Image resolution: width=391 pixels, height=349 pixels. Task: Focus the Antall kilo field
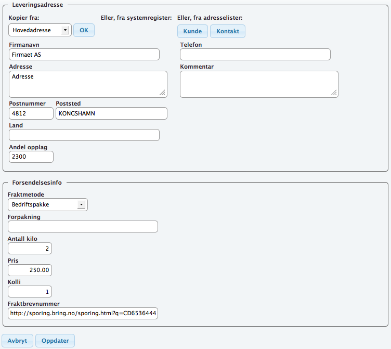coord(30,249)
